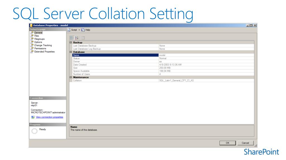This screenshot has width=286, height=160.
Task: Click the SQL_Latin1_General_CP1_CI_AS value
Action: 177,81
